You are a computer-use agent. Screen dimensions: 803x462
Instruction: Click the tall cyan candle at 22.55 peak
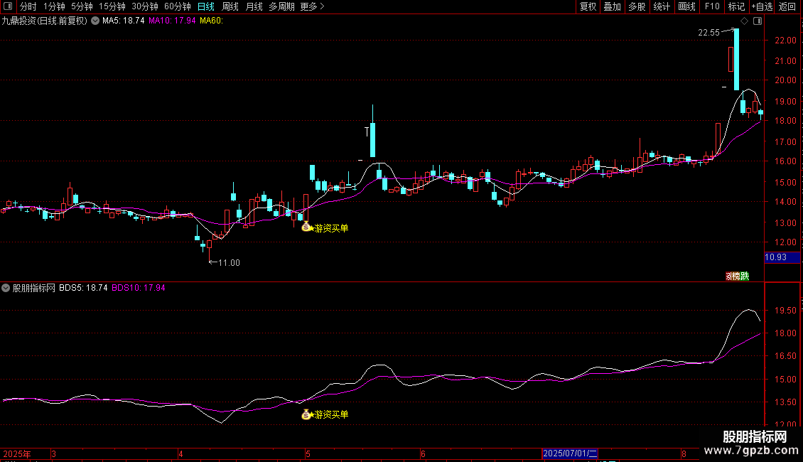[x=736, y=60]
